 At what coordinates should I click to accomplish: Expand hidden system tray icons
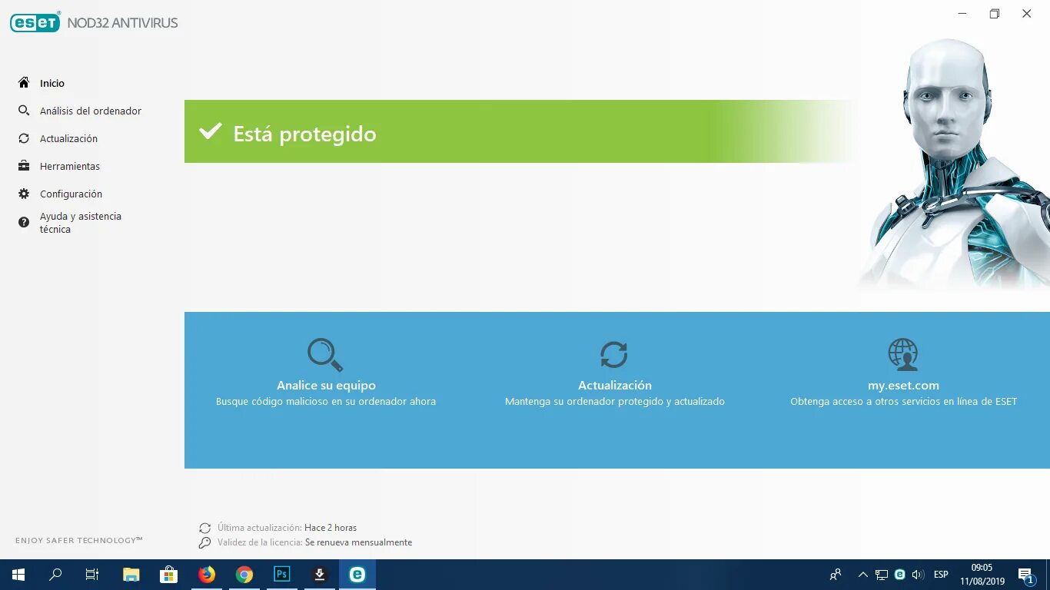tap(863, 575)
